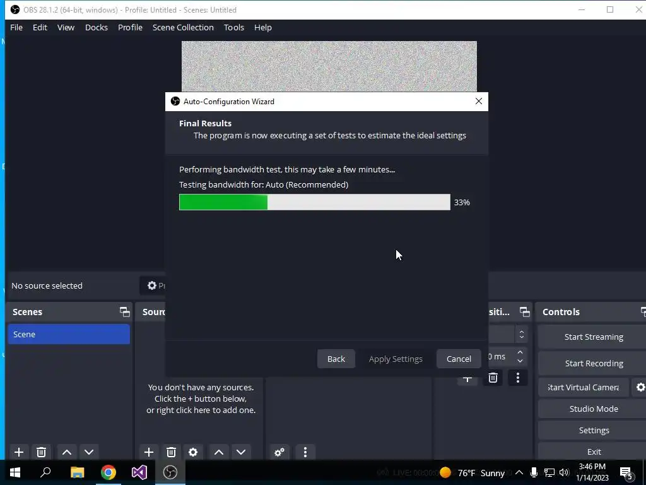Click the 3:46 PM clock
The width and height of the screenshot is (646, 485).
[592, 467]
